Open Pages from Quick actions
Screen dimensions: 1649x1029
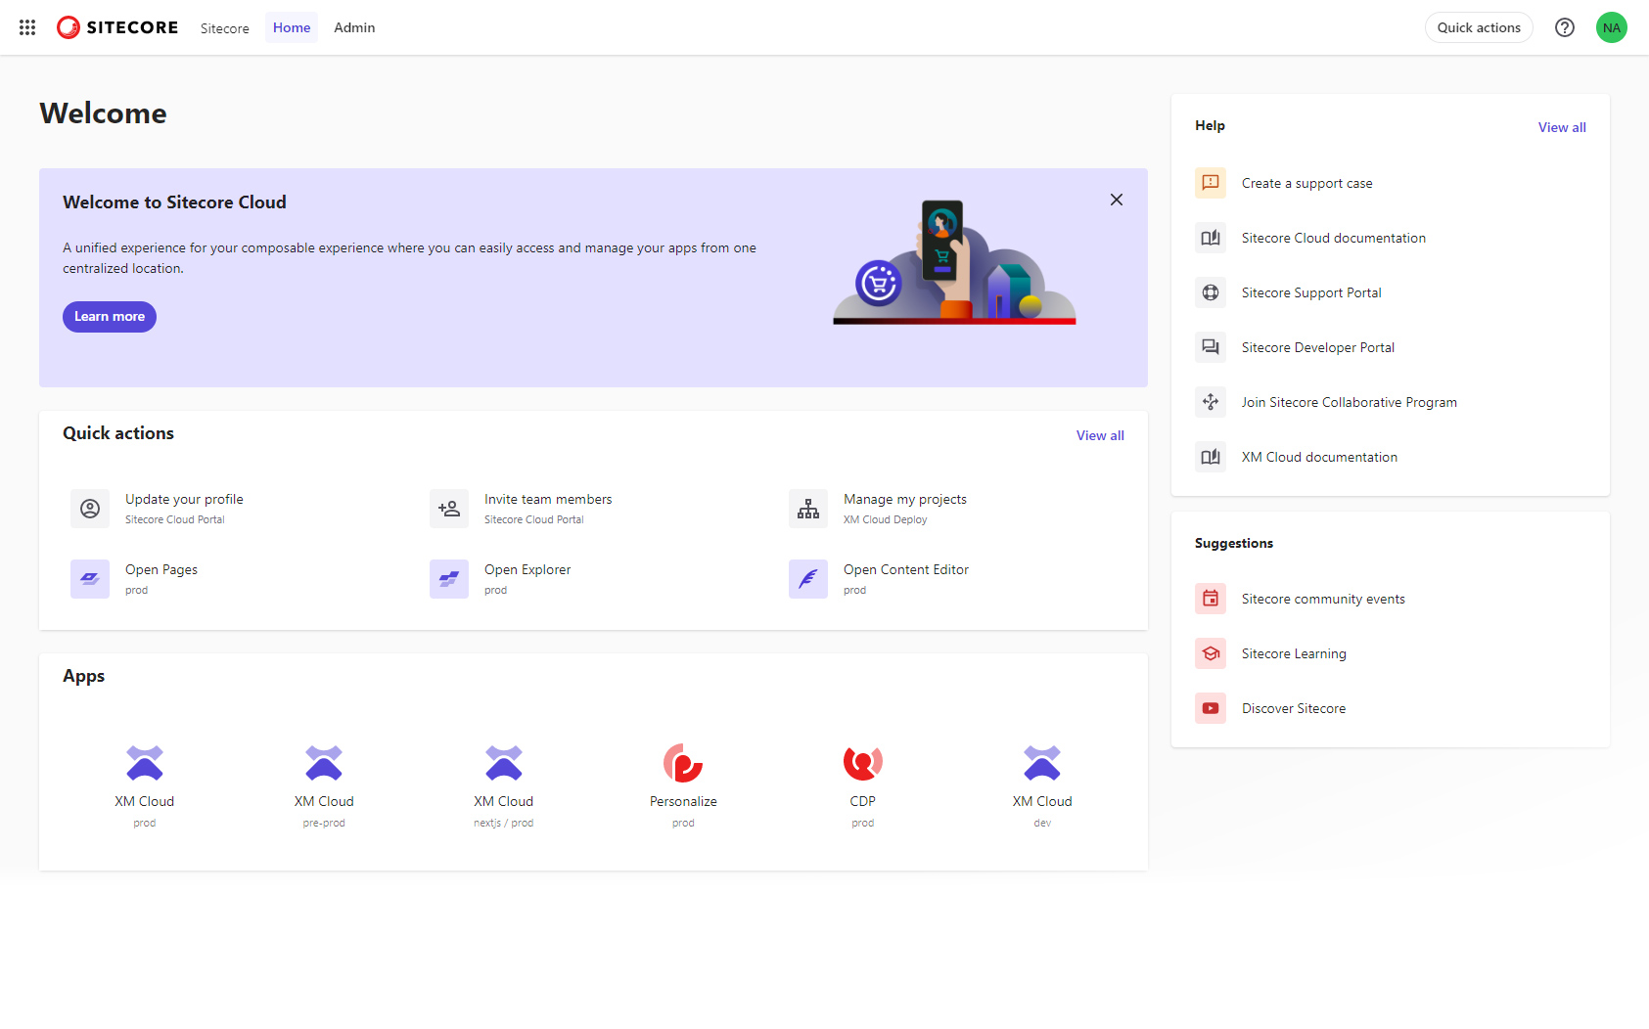coord(160,578)
